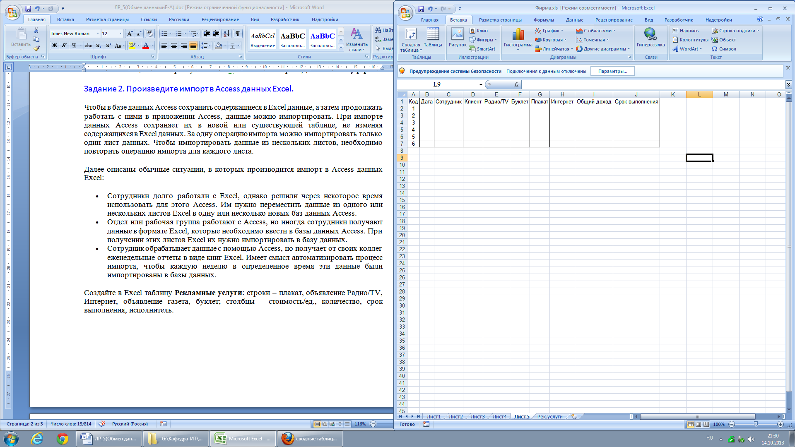
Task: Insert PivotTable (Сводная таблица) in Excel
Action: click(x=411, y=40)
